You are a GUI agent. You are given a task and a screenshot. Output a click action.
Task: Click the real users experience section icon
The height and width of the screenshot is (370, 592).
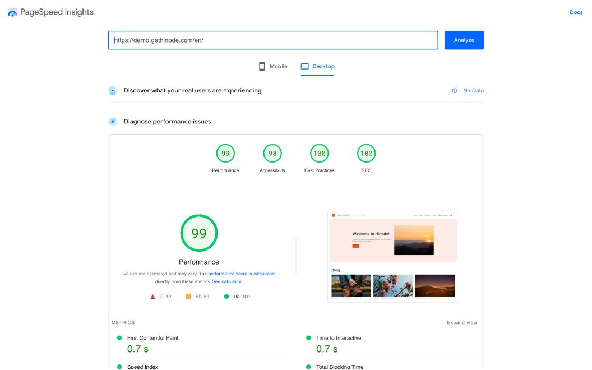(x=113, y=91)
